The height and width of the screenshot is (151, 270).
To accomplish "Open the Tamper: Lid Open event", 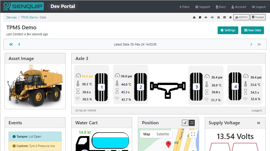I will click(35, 136).
